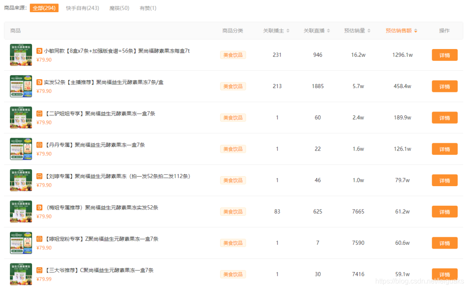Viewport: 468px width, 289px height.
Task: Open product title (梅姐专属推荐) 聚尚福益生元酵素果冻
Action: click(x=101, y=207)
